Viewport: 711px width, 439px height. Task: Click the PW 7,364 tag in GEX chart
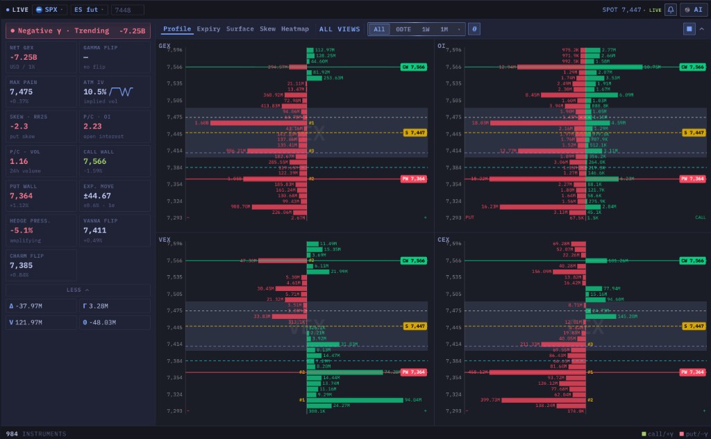point(414,179)
